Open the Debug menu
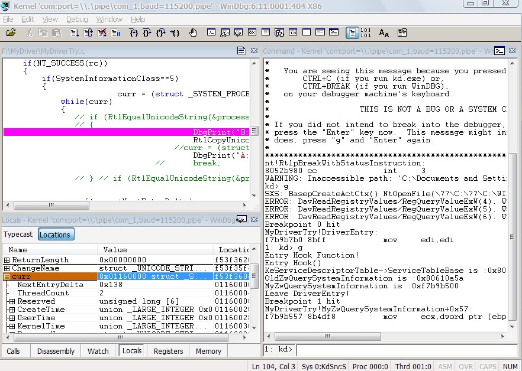Image resolution: width=522 pixels, height=371 pixels. 77,19
